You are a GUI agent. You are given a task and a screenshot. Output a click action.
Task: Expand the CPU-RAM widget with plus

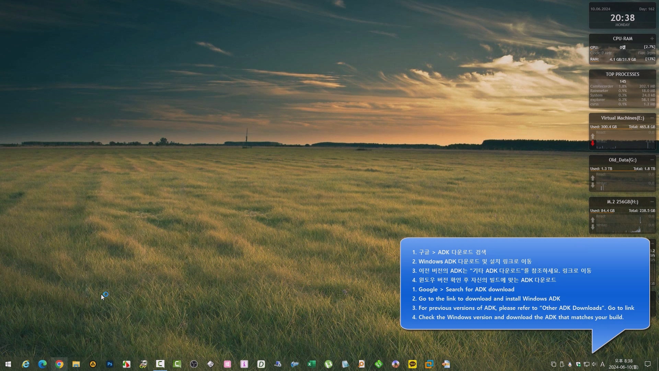point(652,38)
